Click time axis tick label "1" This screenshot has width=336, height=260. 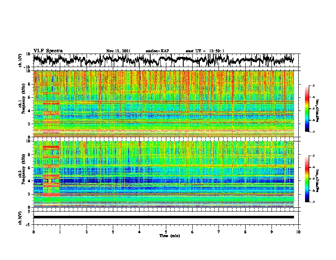coord(60,232)
